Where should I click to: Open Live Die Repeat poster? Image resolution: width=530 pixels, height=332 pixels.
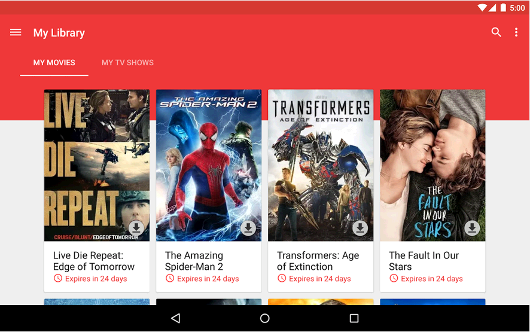97,165
